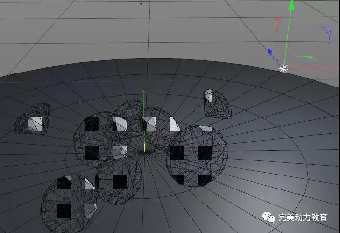This screenshot has height=233, width=340.
Task: Select the large diamond left of the center axis
Action: tap(101, 140)
